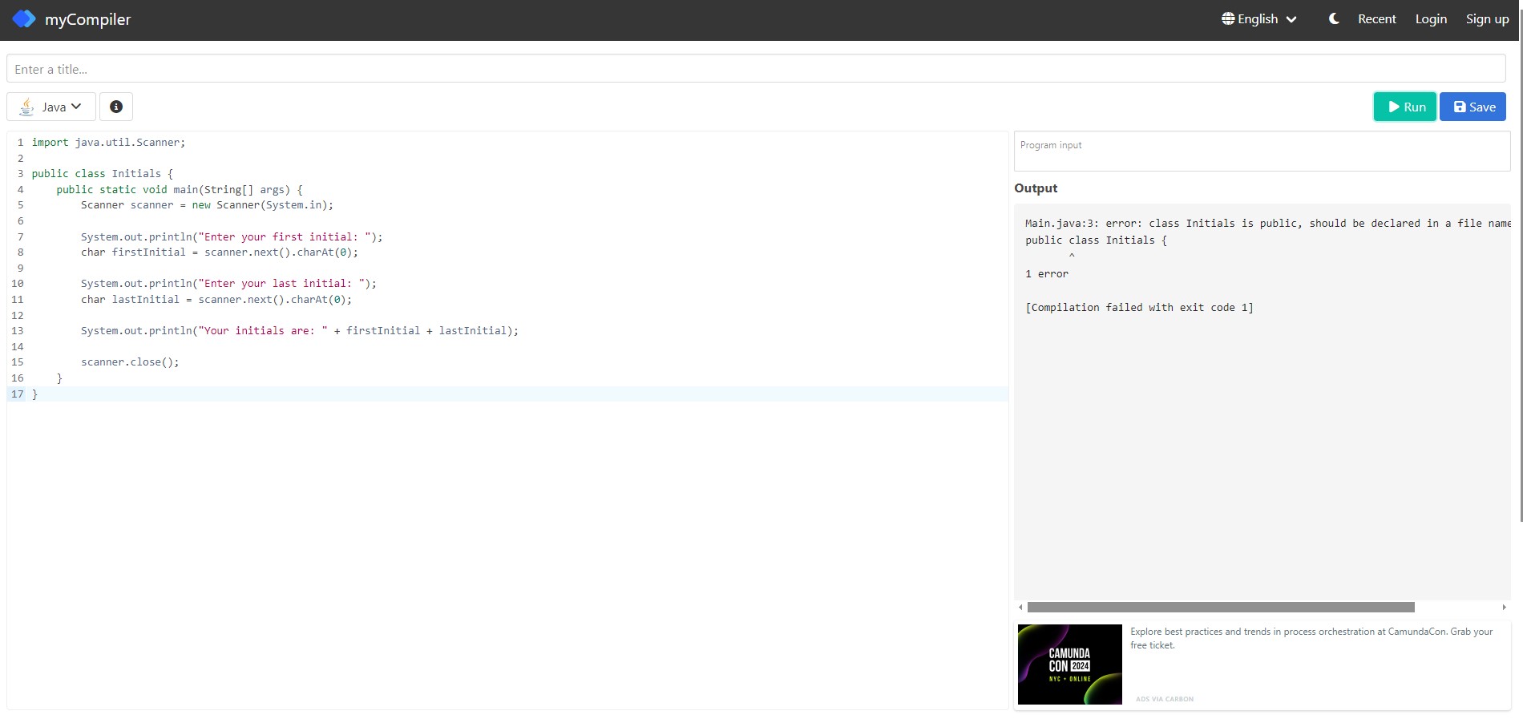This screenshot has width=1523, height=723.
Task: Select the Sign up menu item
Action: (1487, 18)
